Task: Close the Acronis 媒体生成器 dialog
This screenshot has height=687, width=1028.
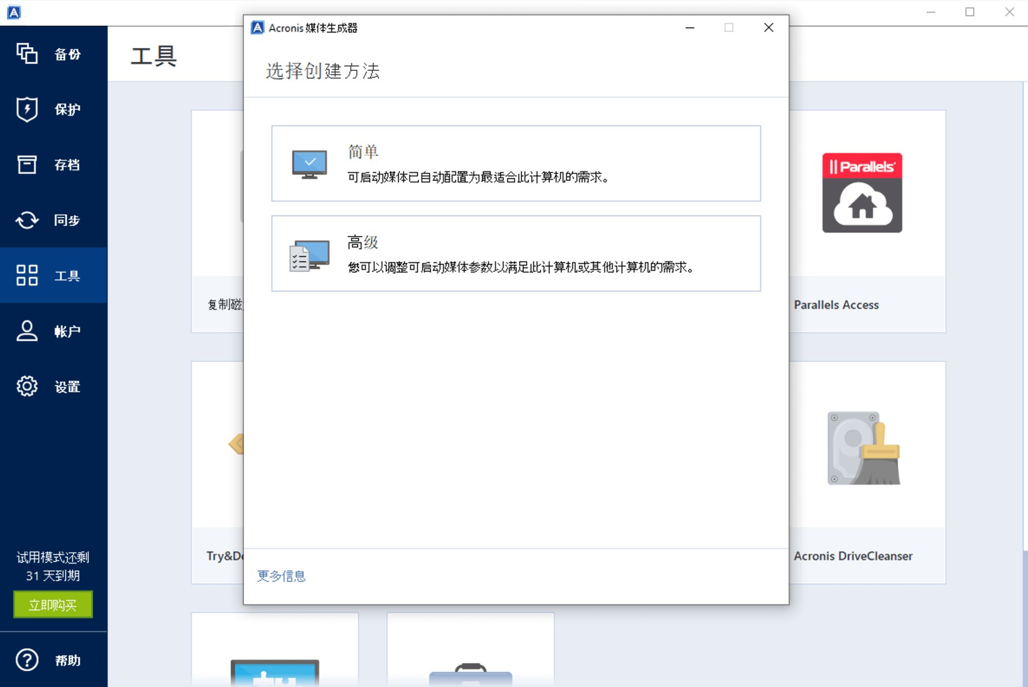Action: pyautogui.click(x=768, y=28)
